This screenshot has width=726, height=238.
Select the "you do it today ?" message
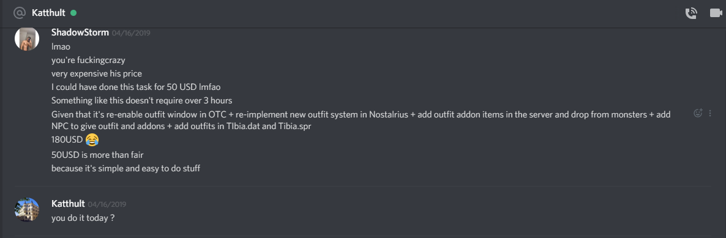tap(83, 218)
